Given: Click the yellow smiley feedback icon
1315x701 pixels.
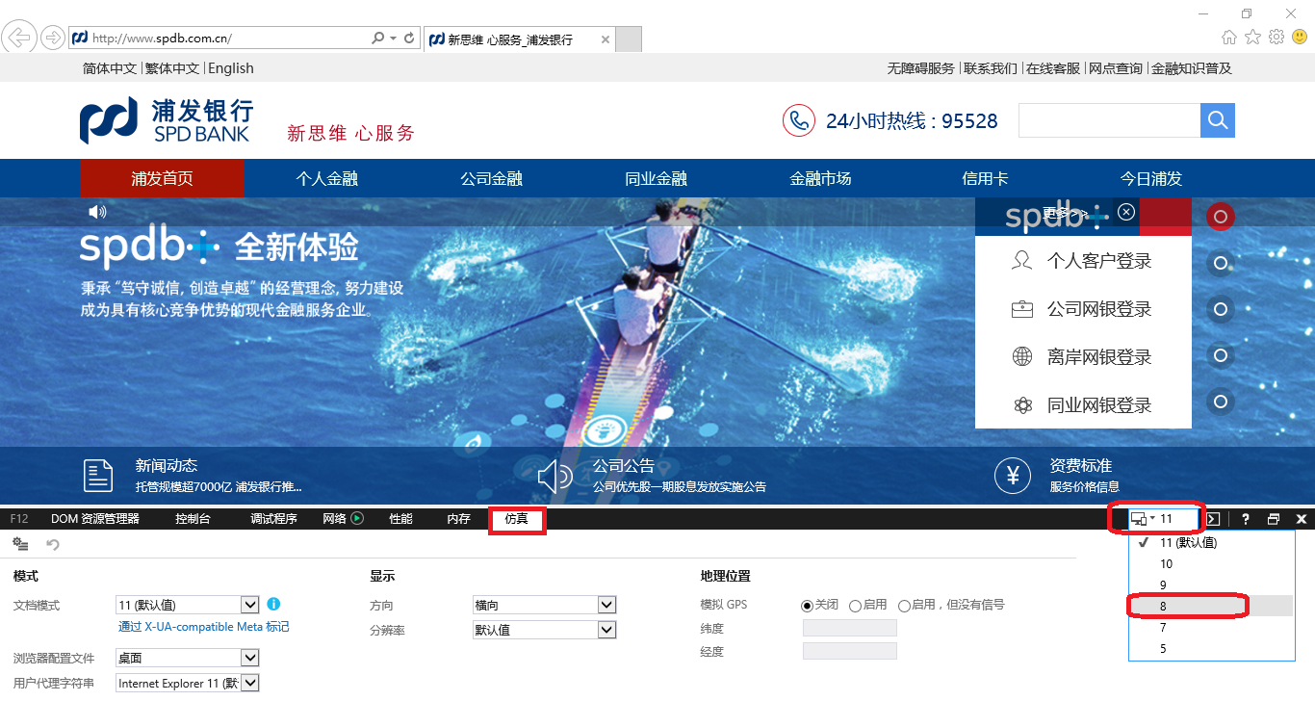Looking at the screenshot, I should pos(1299,37).
